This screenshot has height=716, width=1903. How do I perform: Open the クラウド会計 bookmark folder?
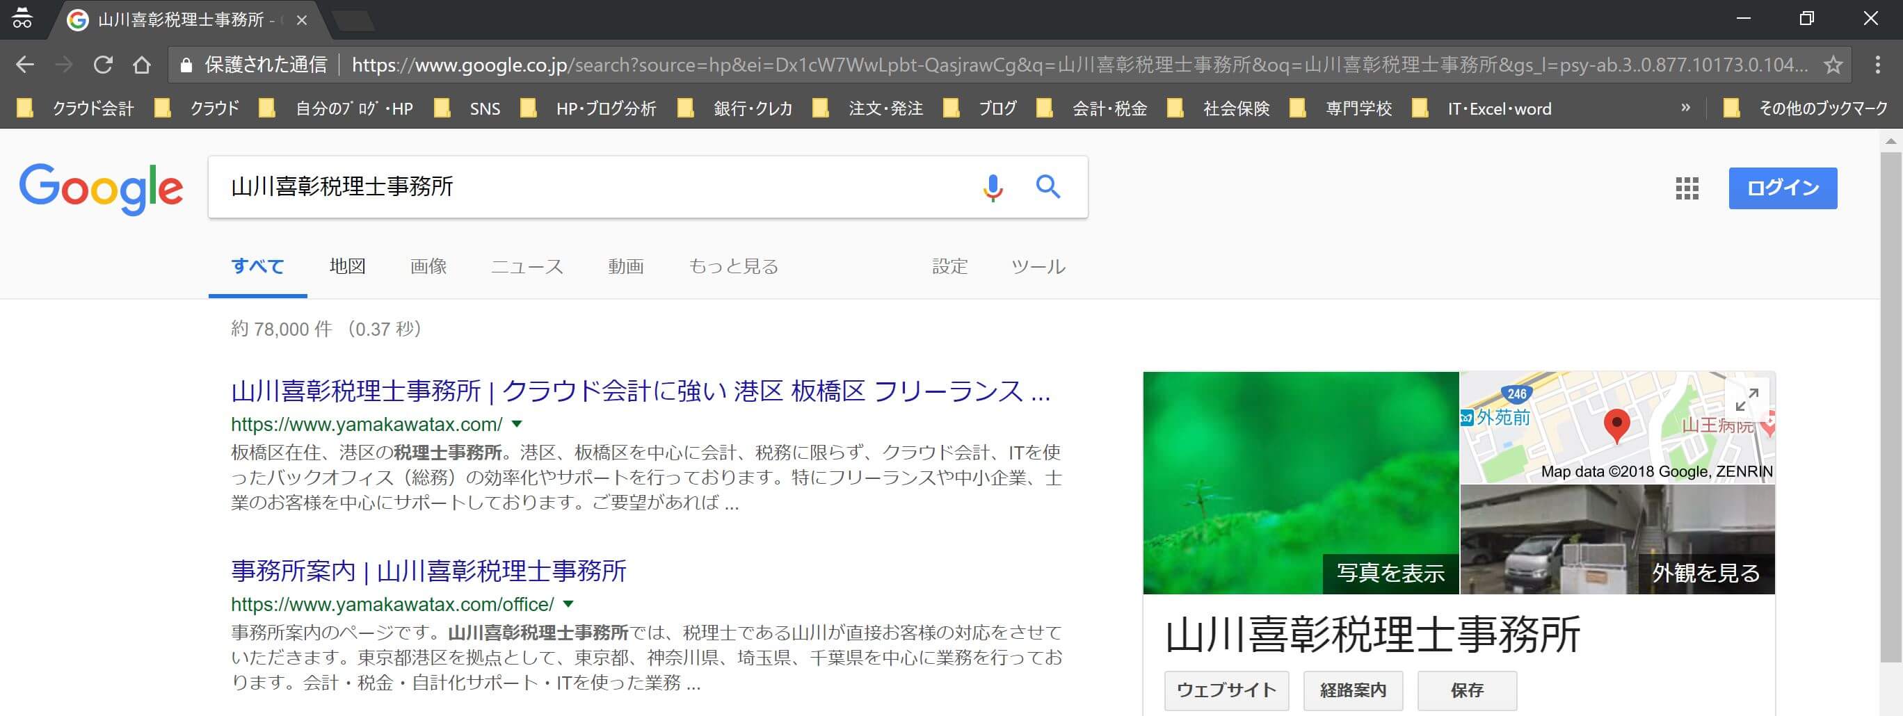pyautogui.click(x=74, y=108)
